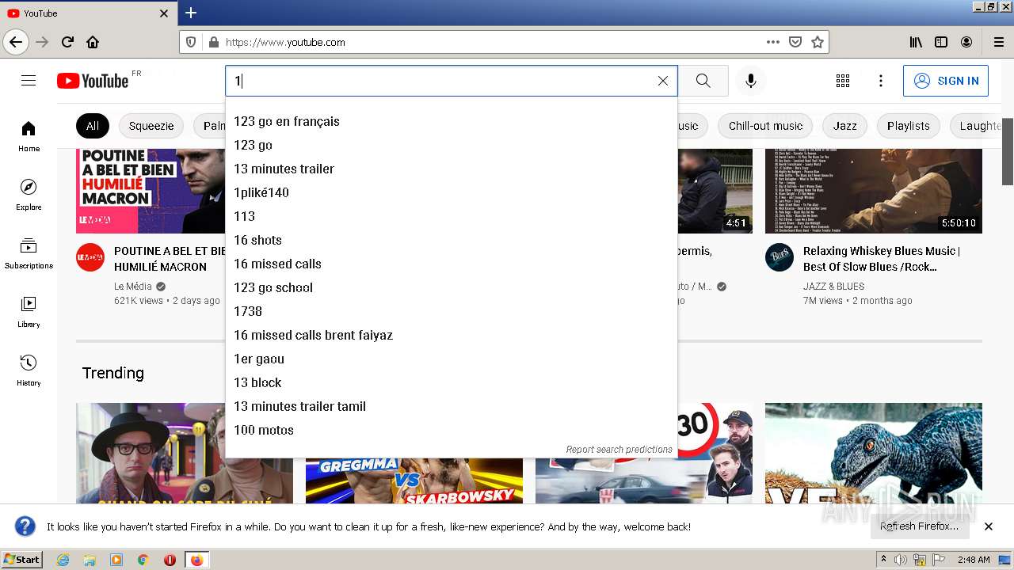Open the Firefox library icon

(916, 42)
